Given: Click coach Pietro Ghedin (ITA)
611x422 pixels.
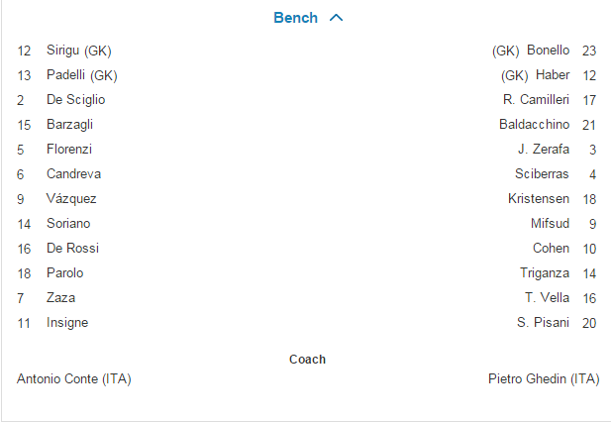Looking at the screenshot, I should click(543, 379).
